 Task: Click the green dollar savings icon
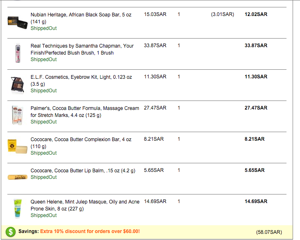[x=11, y=232]
